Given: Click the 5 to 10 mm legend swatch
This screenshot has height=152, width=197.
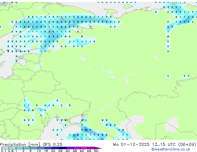Looking at the screenshot, I should (34, 148).
